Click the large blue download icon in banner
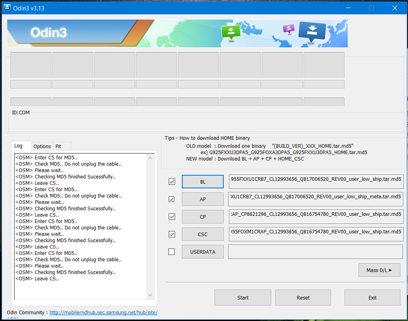Screen dimensions: 408x321 coord(312,31)
